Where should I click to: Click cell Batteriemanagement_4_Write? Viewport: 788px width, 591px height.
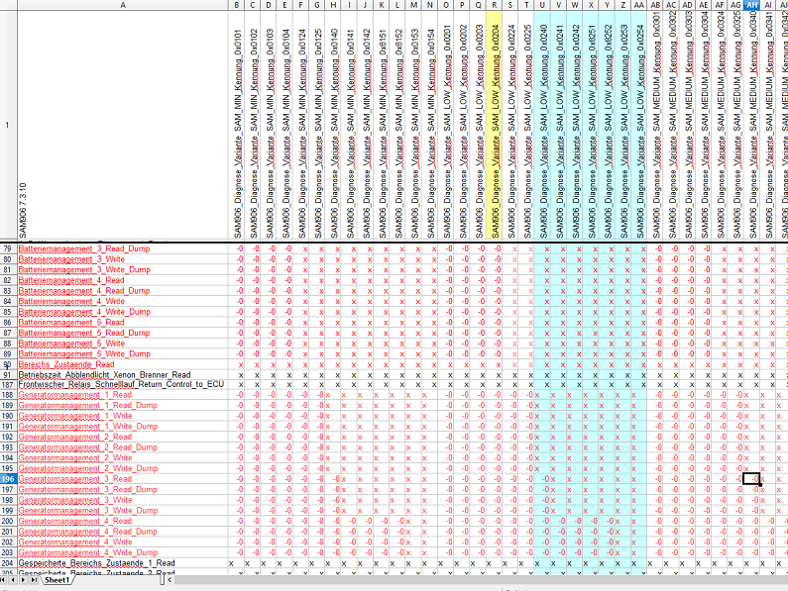click(x=71, y=301)
